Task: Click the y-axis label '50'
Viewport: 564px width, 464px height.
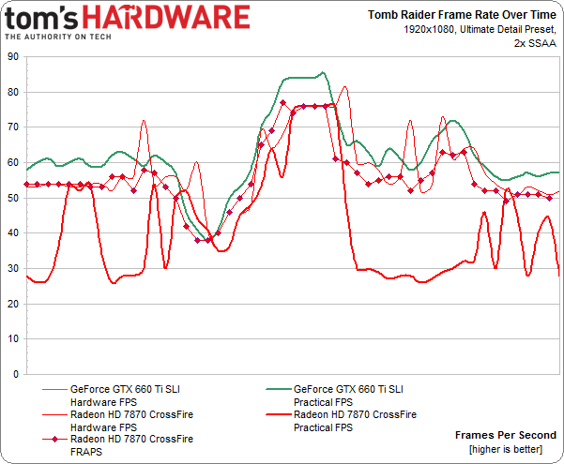Action: click(12, 198)
